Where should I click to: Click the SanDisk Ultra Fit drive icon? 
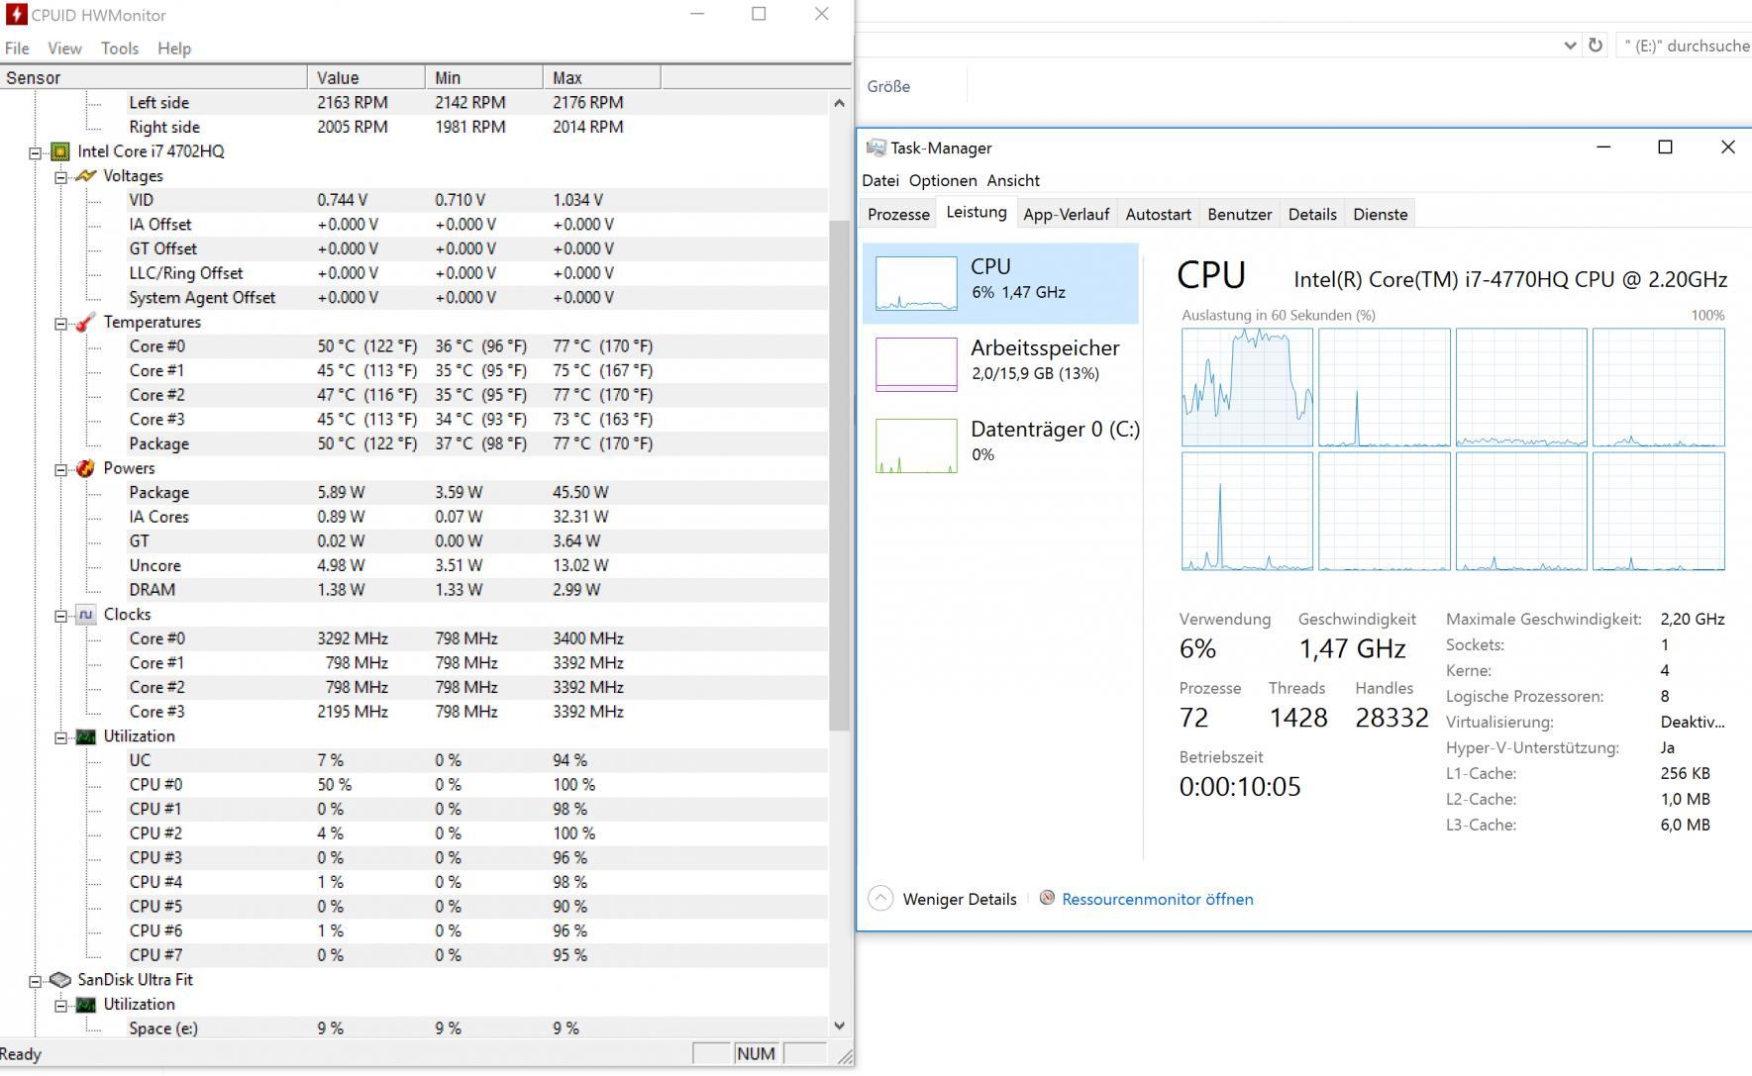pos(60,980)
